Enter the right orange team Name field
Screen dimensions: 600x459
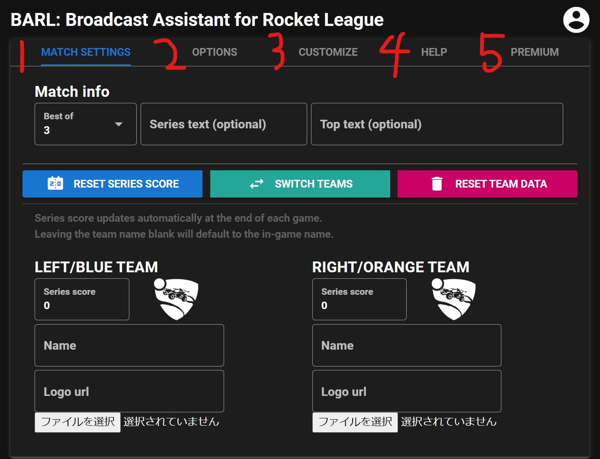pos(407,345)
